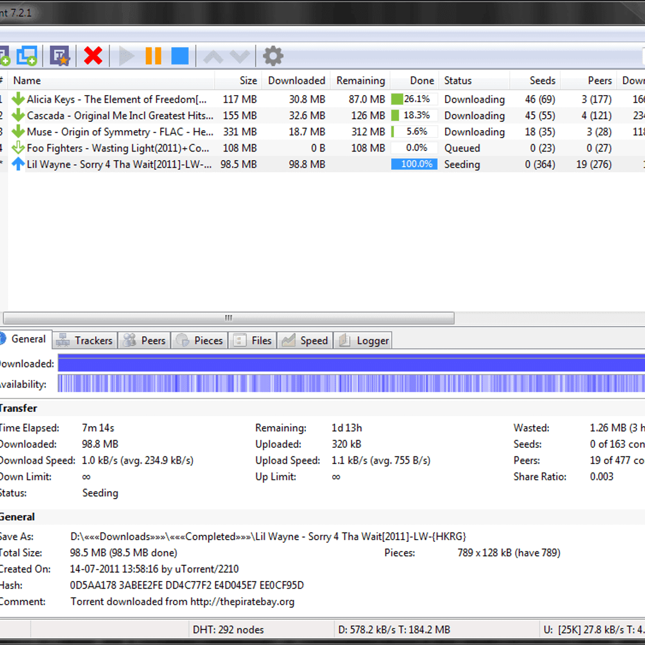The image size is (645, 645).
Task: Open the Logger tab
Action: pos(364,340)
